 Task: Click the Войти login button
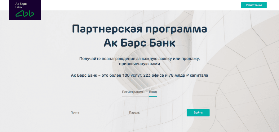(198, 113)
